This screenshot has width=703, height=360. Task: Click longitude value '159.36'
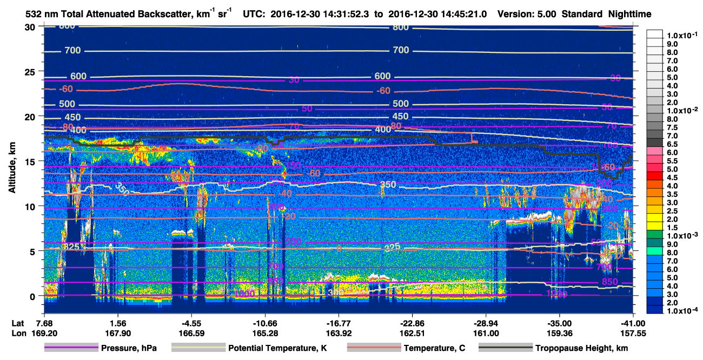point(559,333)
